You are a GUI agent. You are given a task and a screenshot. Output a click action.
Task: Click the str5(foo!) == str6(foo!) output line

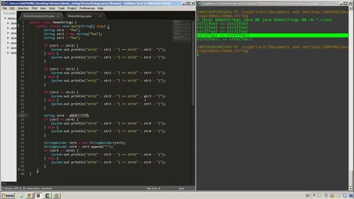pyautogui.click(x=225, y=39)
